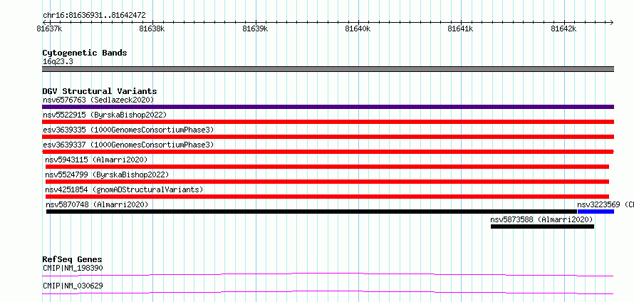Open variant label nsv6576763 (Sedlazeck2020)

(x=98, y=100)
